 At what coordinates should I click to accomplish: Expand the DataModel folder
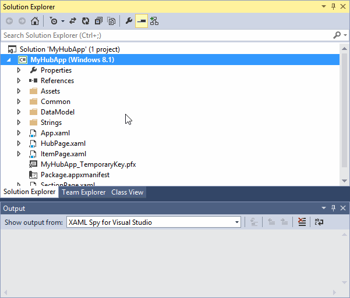pyautogui.click(x=19, y=112)
